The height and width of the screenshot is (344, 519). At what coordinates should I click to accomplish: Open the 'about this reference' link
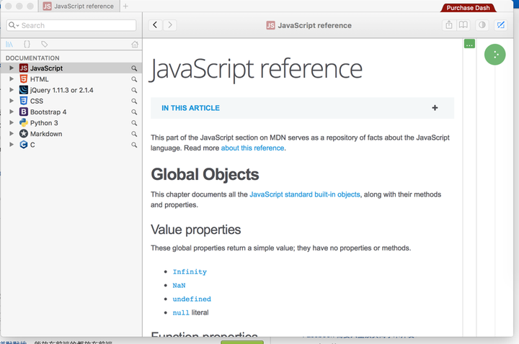tap(252, 148)
